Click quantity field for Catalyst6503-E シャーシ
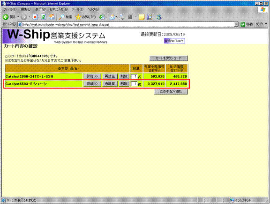Screen dimensions: 270x204 tap(134, 84)
